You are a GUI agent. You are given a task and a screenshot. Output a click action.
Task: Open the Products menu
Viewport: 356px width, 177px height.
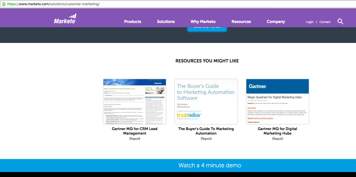pos(133,22)
